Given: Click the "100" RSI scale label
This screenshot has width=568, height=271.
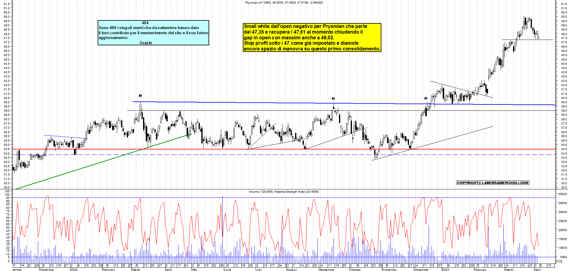Looking at the screenshot, I should click(x=7, y=194).
